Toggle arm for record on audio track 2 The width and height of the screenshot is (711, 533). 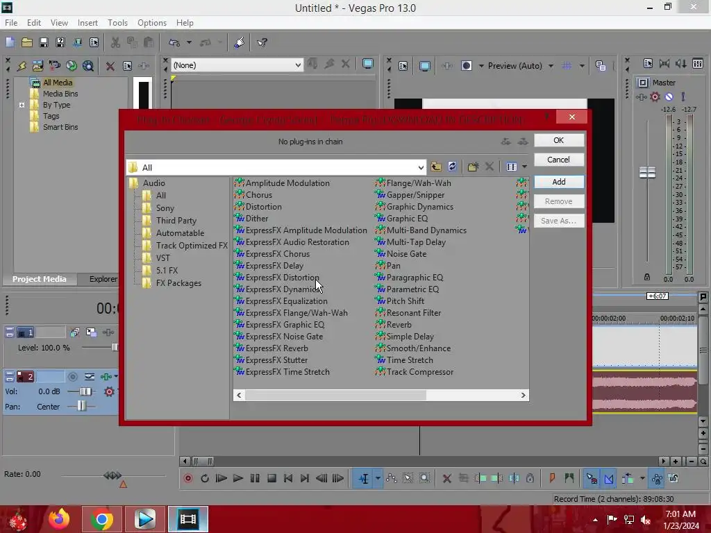coord(72,377)
